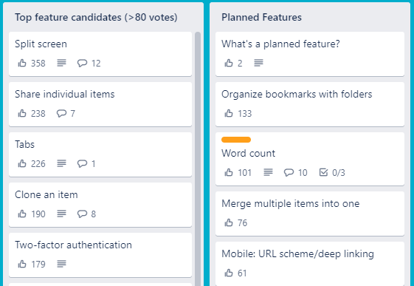Open the Two-factor authentication card
The height and width of the screenshot is (286, 414).
100,255
